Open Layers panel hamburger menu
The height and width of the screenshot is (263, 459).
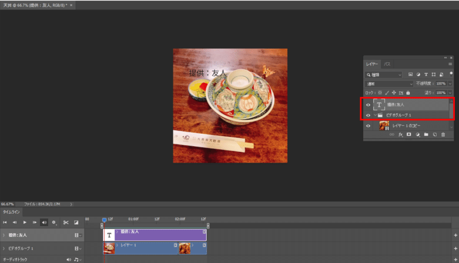(x=450, y=64)
